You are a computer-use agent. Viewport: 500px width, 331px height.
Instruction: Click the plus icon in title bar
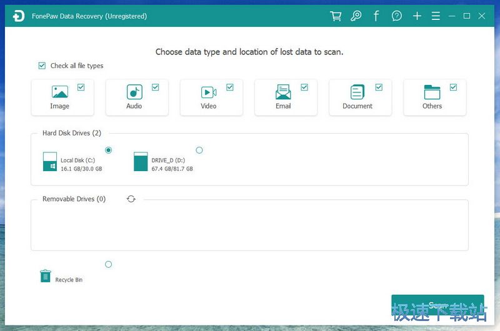tap(417, 16)
